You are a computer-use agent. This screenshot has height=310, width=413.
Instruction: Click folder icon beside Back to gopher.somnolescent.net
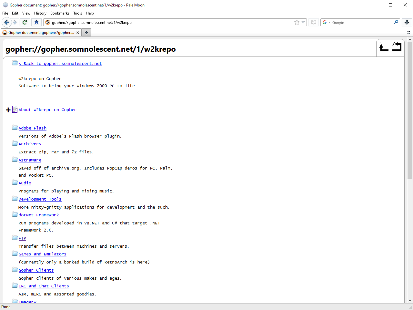tap(15, 63)
